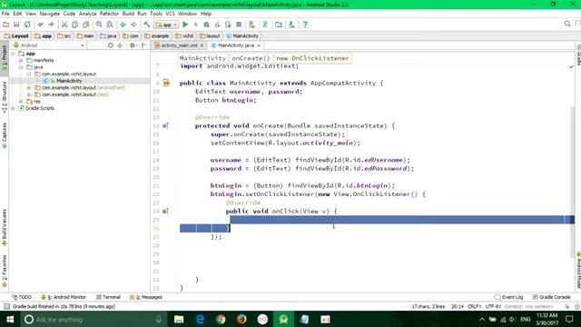Open the TODO tool window
581x327 pixels.
pos(22,297)
